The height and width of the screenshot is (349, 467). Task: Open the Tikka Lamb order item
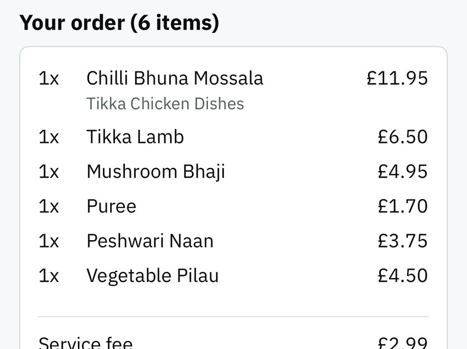pyautogui.click(x=135, y=137)
